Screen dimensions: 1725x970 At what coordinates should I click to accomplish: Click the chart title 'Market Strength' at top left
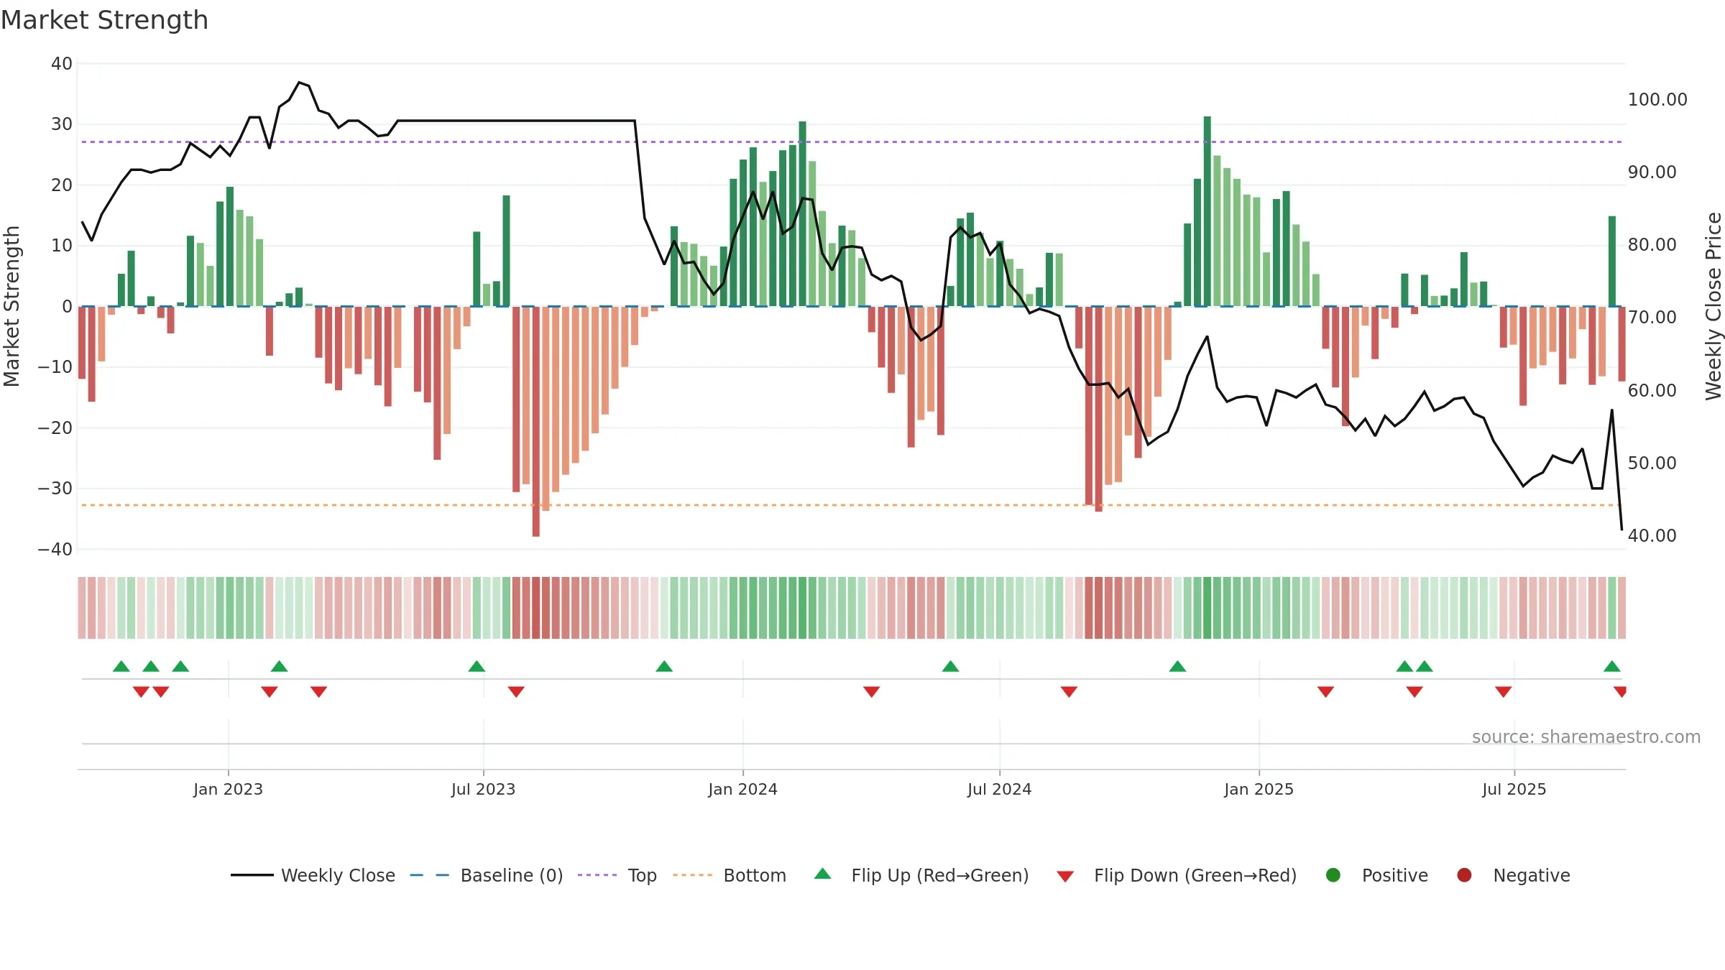click(105, 20)
